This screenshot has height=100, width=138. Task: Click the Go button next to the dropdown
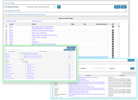59,7
